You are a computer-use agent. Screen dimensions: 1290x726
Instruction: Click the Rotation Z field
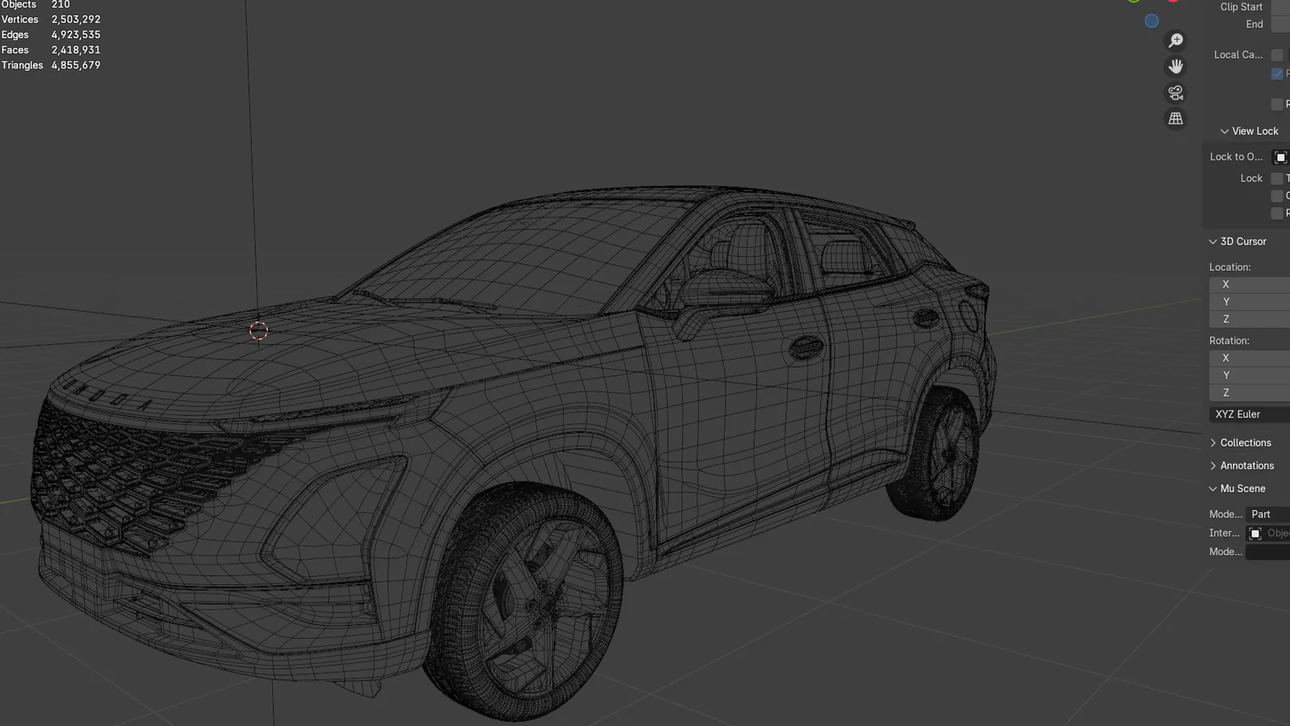point(1250,392)
